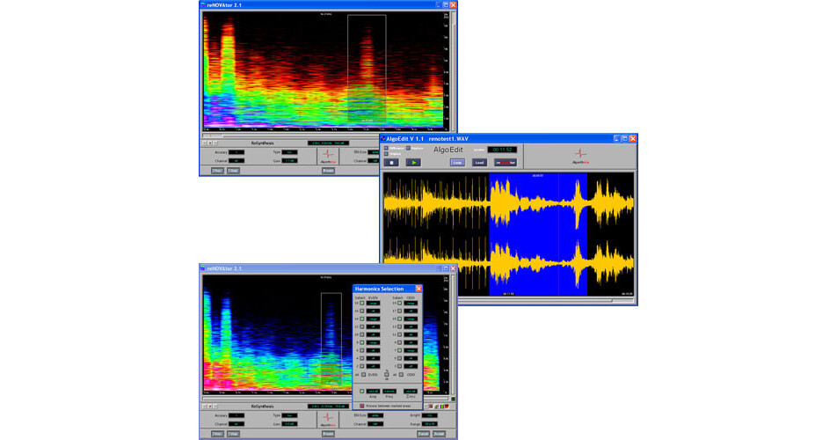This screenshot has height=440, width=837.
Task: Toggle the Process between marked areas checkbox
Action: (x=362, y=406)
